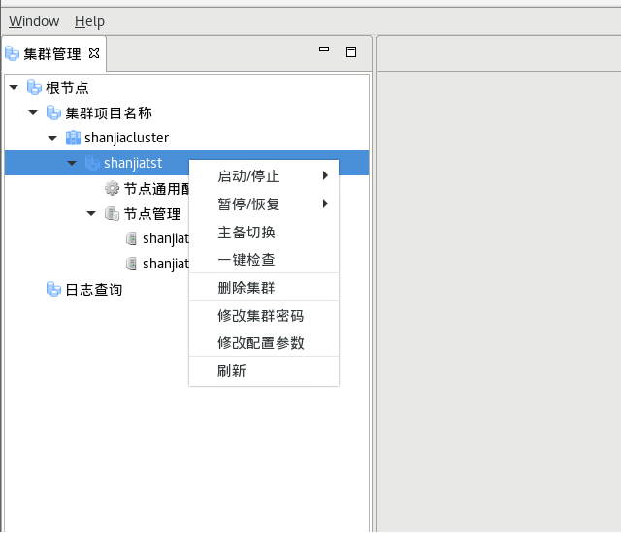
Task: Open the Help menu
Action: [89, 21]
